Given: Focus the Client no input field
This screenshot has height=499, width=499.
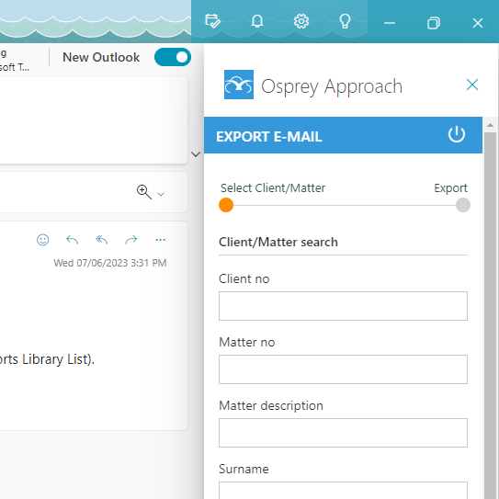Looking at the screenshot, I should point(343,306).
